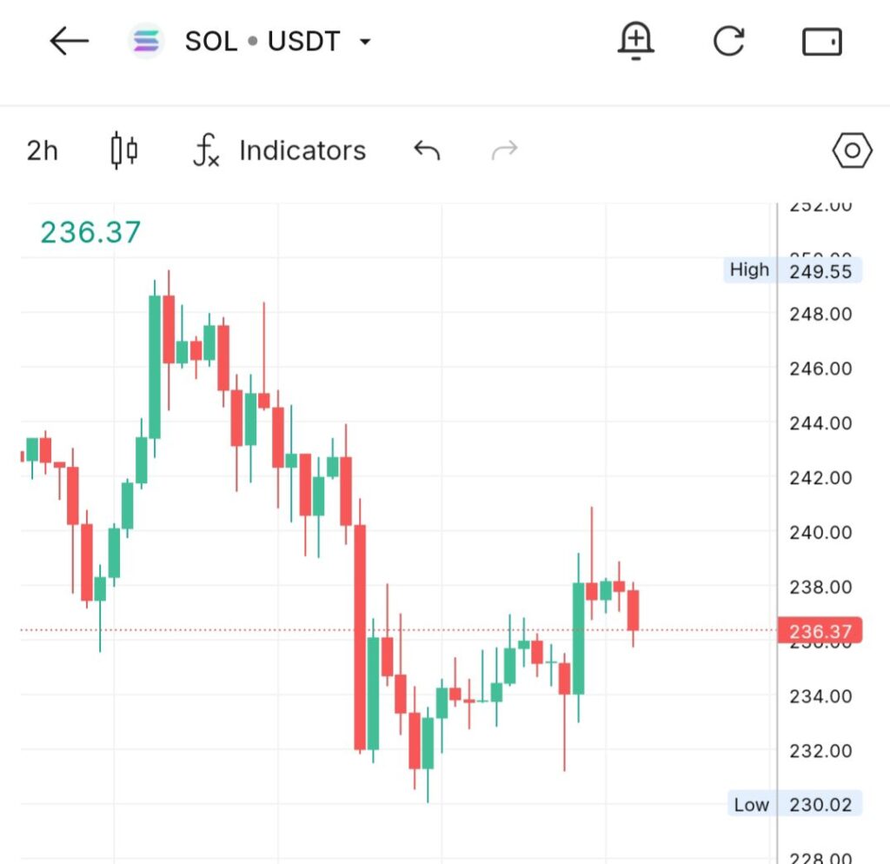The width and height of the screenshot is (890, 864).
Task: Open chart settings hexagon icon
Action: coord(852,151)
